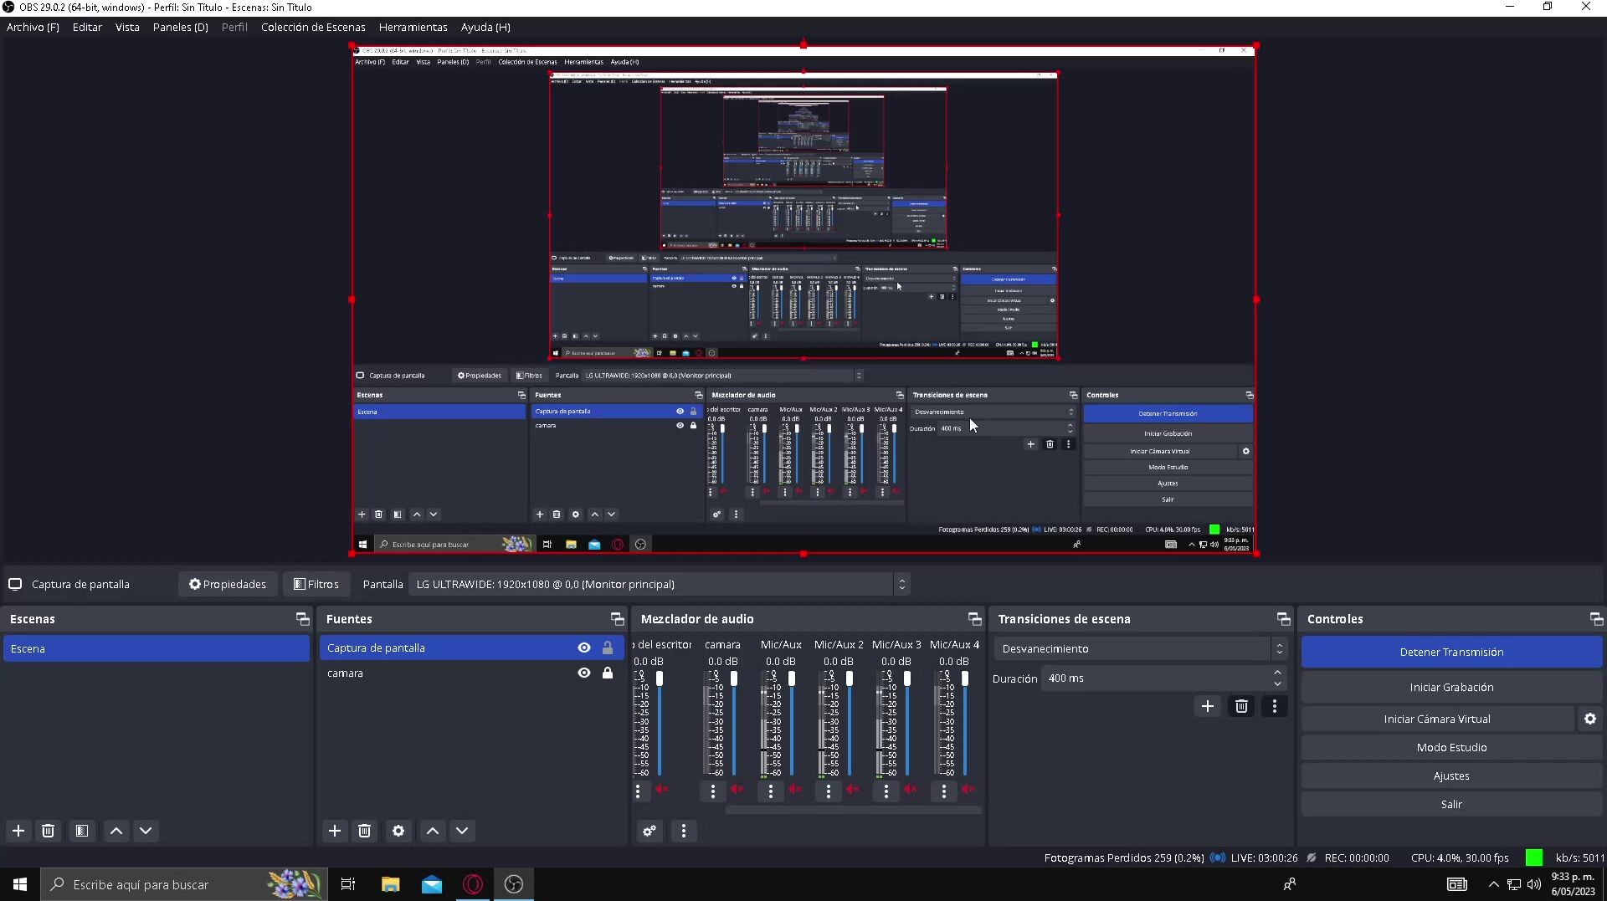Click virtual camera settings gear icon
The width and height of the screenshot is (1607, 901).
click(x=1590, y=719)
